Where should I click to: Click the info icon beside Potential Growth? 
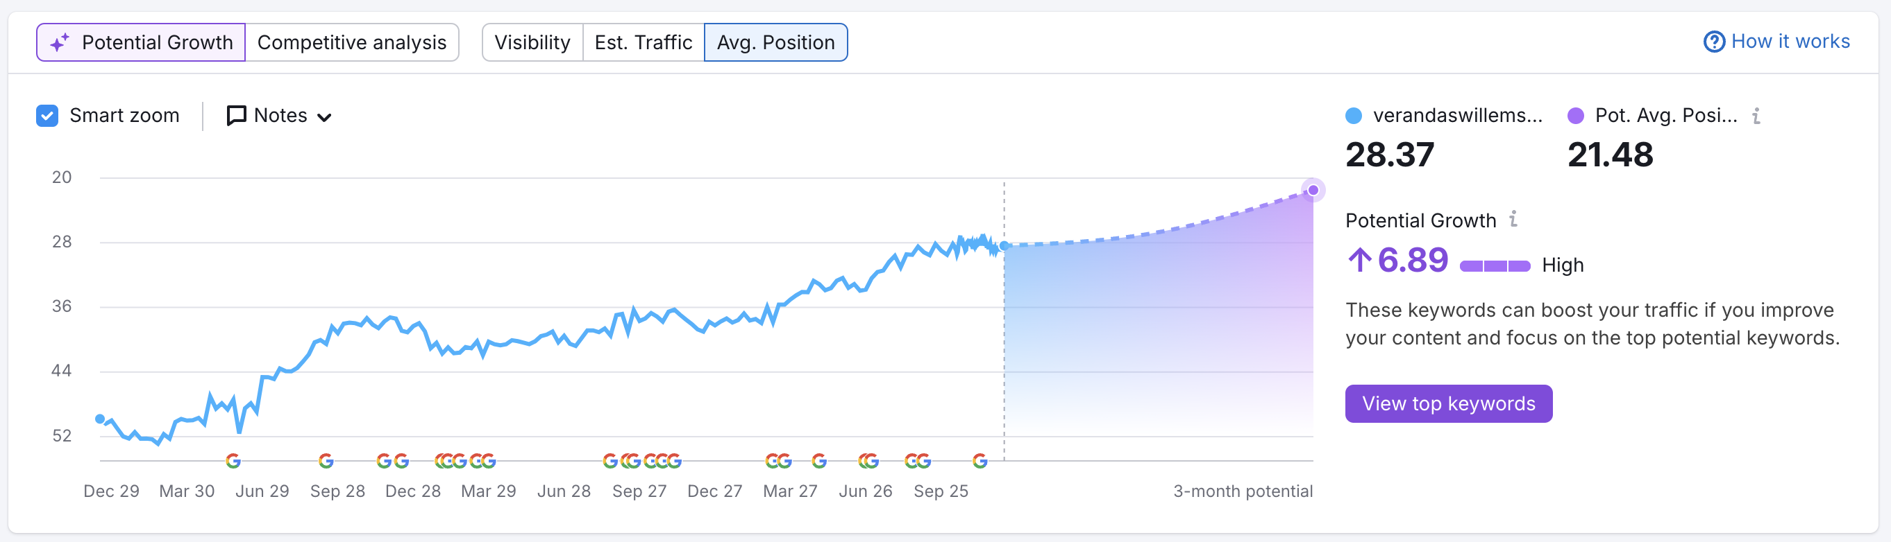pyautogui.click(x=1512, y=219)
